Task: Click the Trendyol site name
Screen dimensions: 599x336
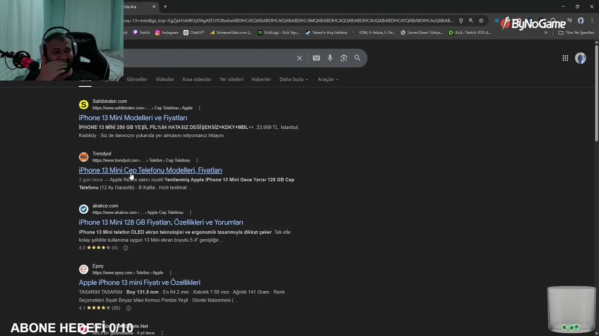Action: [102, 154]
